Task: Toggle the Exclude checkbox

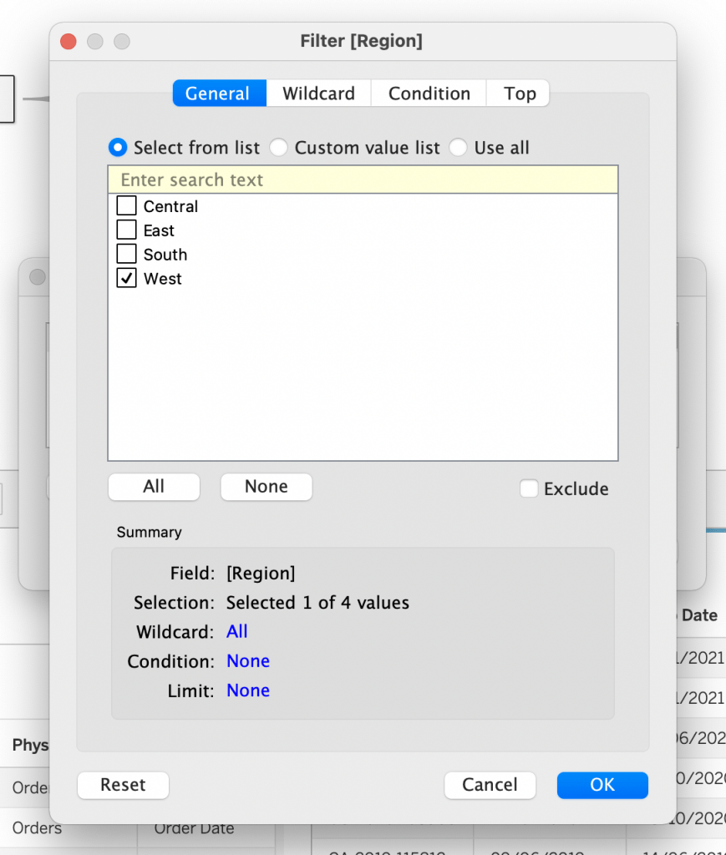Action: (529, 488)
